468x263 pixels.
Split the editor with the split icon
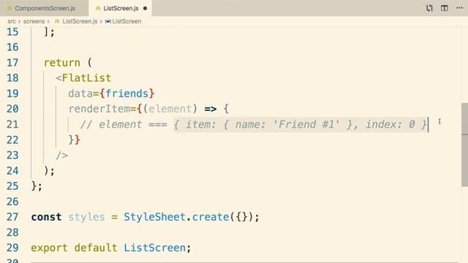445,8
